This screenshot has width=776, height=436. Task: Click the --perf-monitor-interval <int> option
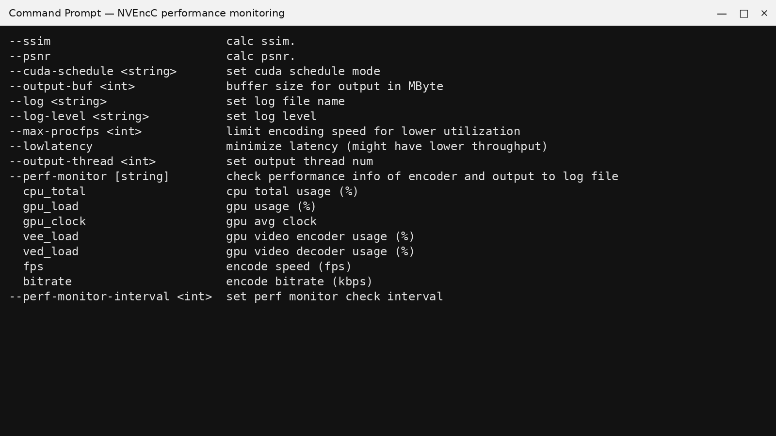pyautogui.click(x=111, y=297)
